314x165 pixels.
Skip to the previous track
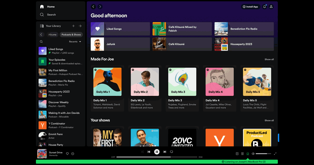pos(149,152)
